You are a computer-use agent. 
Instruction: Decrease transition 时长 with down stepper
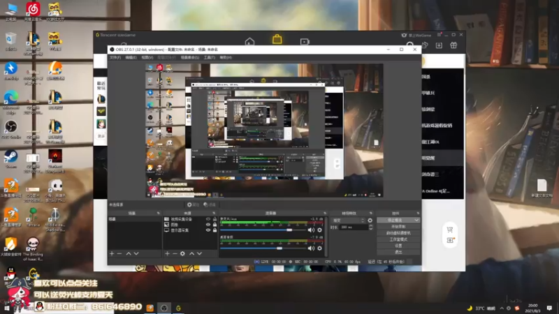[370, 229]
